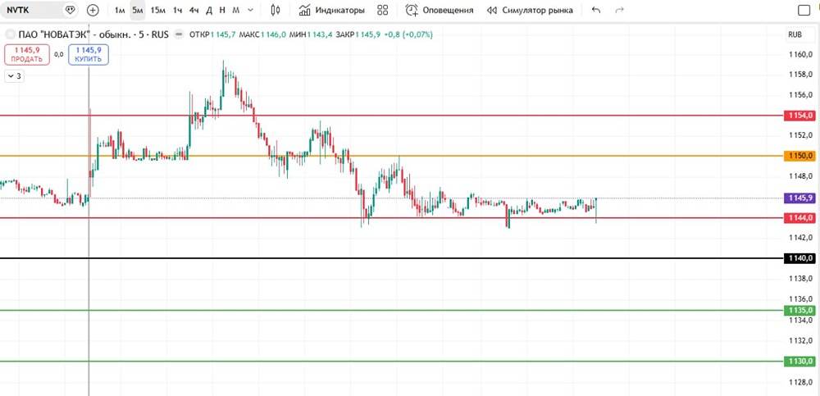The image size is (820, 396).
Task: Select the 1144,0 red price level label
Action: coord(799,217)
